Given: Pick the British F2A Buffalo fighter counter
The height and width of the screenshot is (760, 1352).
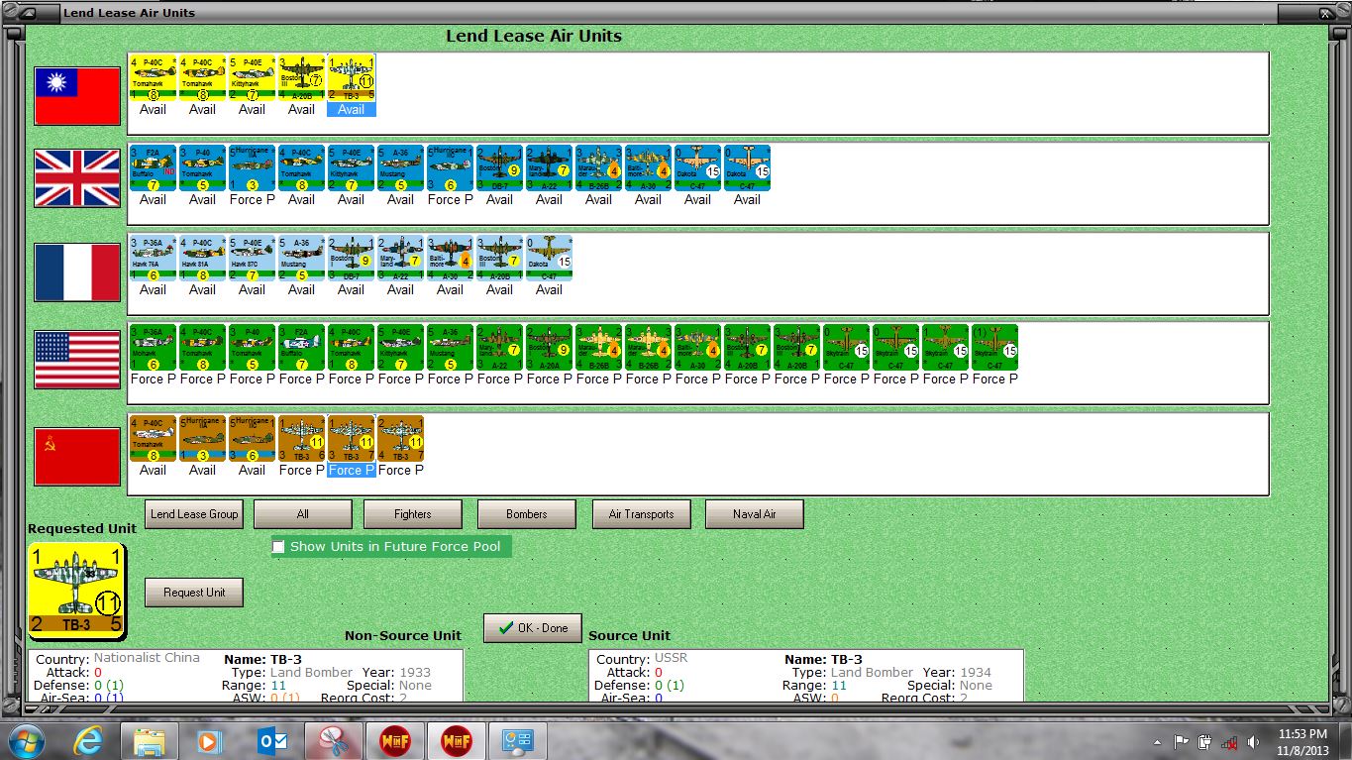Looking at the screenshot, I should tap(153, 168).
